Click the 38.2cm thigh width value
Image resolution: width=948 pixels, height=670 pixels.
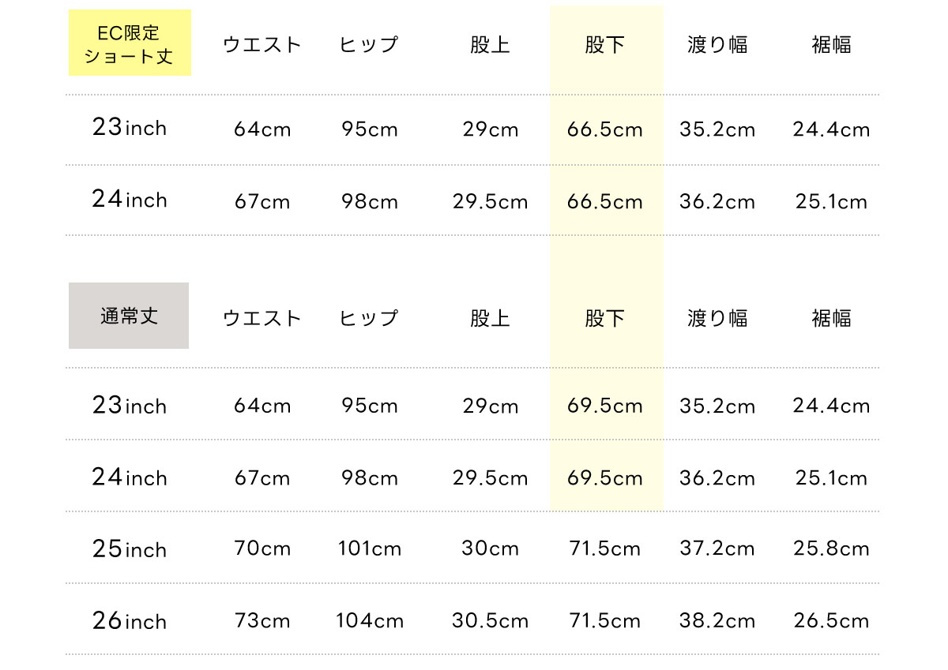[x=717, y=621]
